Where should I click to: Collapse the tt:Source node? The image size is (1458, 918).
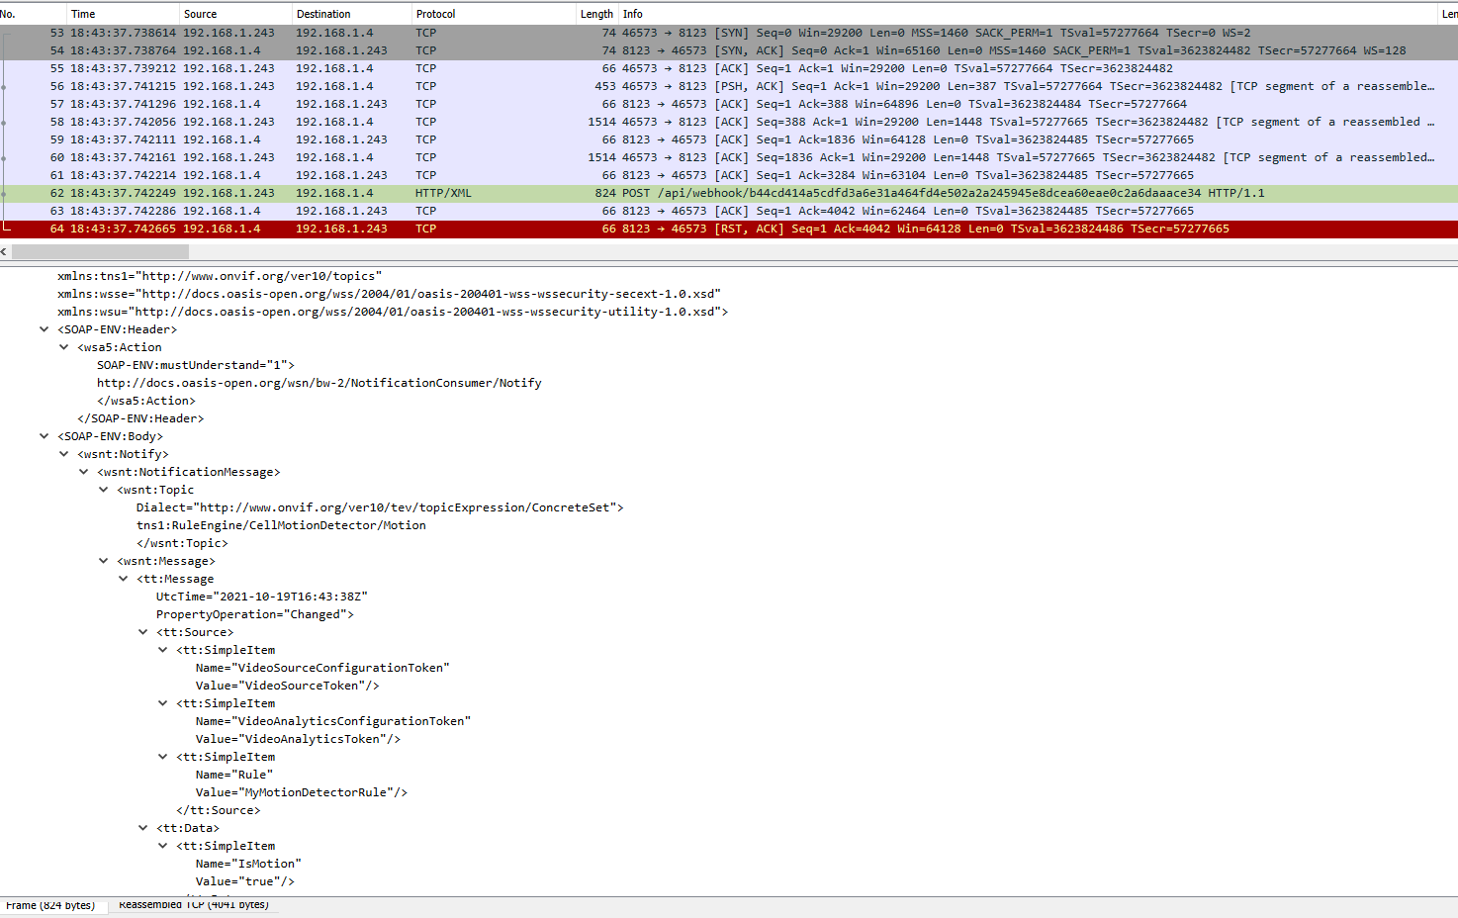143,632
